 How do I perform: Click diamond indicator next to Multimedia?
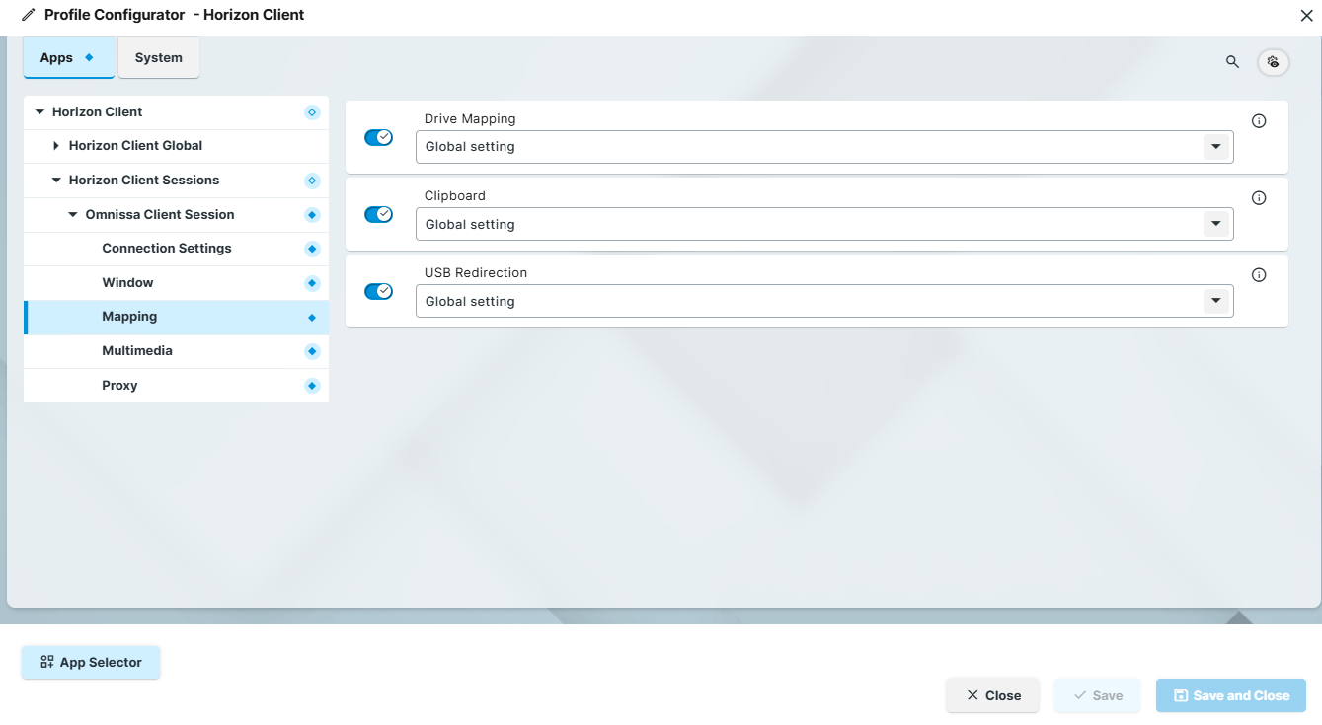tap(312, 351)
